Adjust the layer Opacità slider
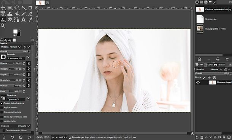 [x=213, y=73]
